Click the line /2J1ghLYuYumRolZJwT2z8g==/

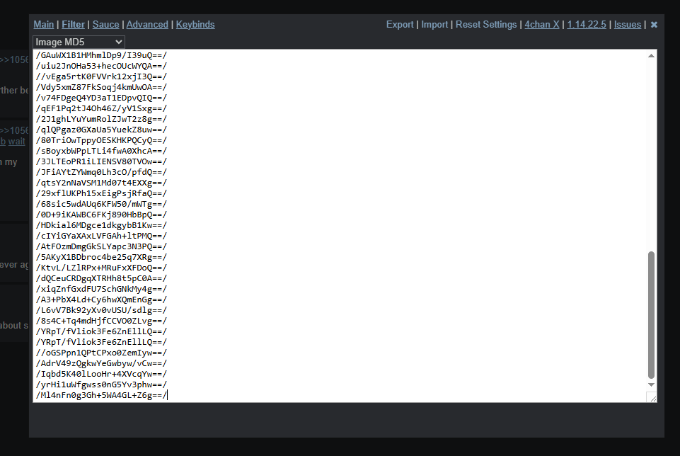click(x=101, y=120)
